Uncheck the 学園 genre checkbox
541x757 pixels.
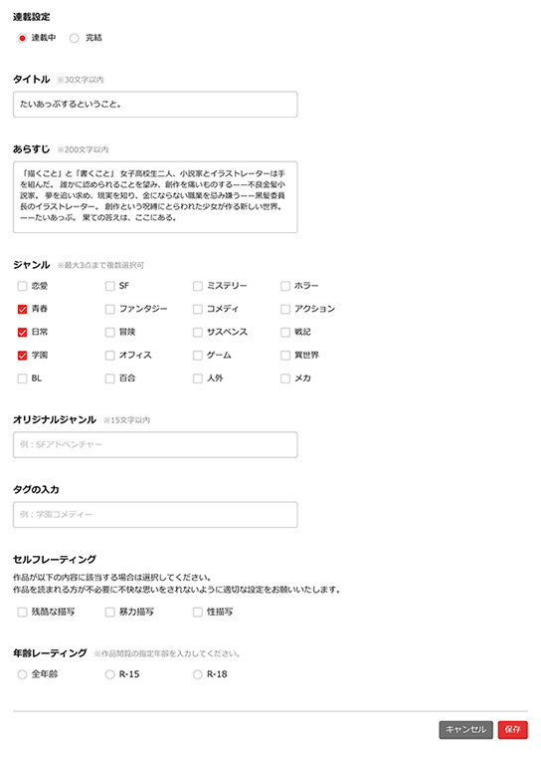22,356
